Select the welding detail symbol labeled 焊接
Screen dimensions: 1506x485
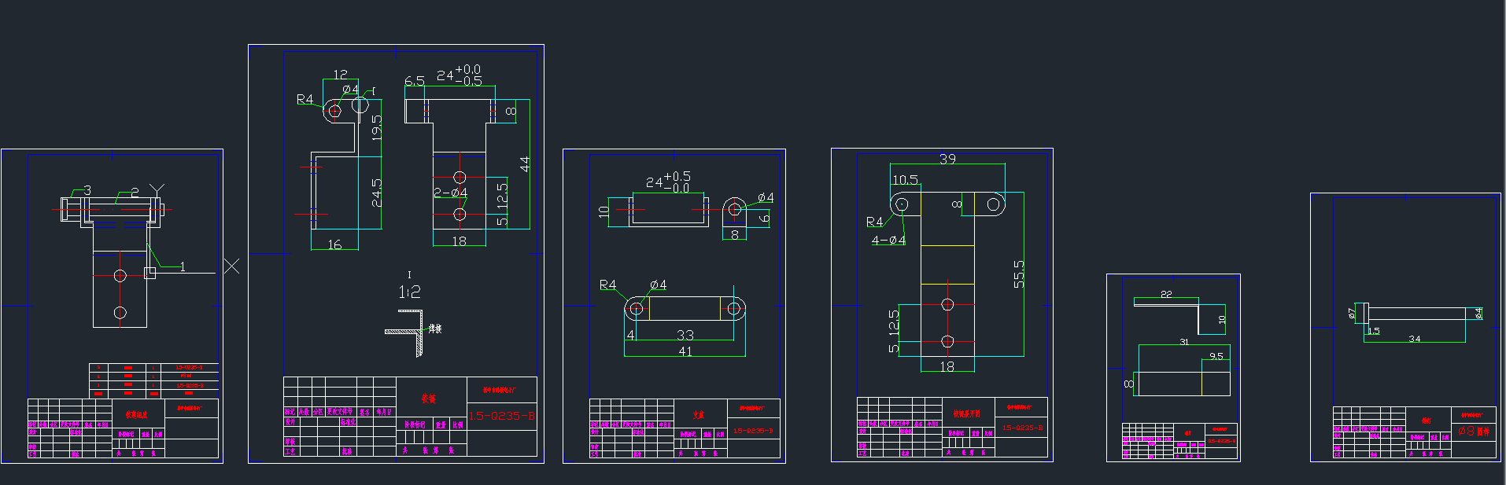[x=434, y=329]
